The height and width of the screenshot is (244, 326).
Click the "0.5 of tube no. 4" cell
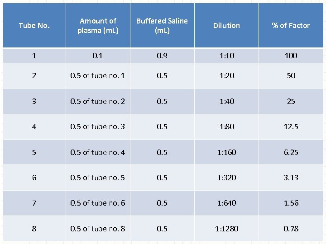[97, 152]
